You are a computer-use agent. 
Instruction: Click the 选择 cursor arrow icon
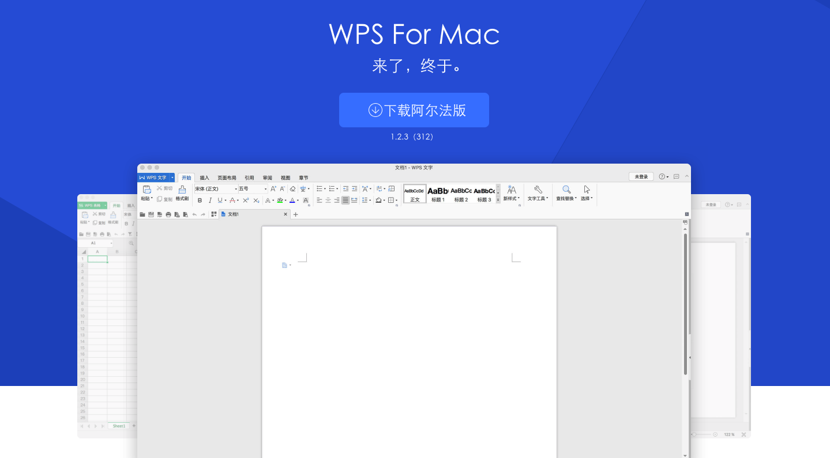(x=587, y=190)
